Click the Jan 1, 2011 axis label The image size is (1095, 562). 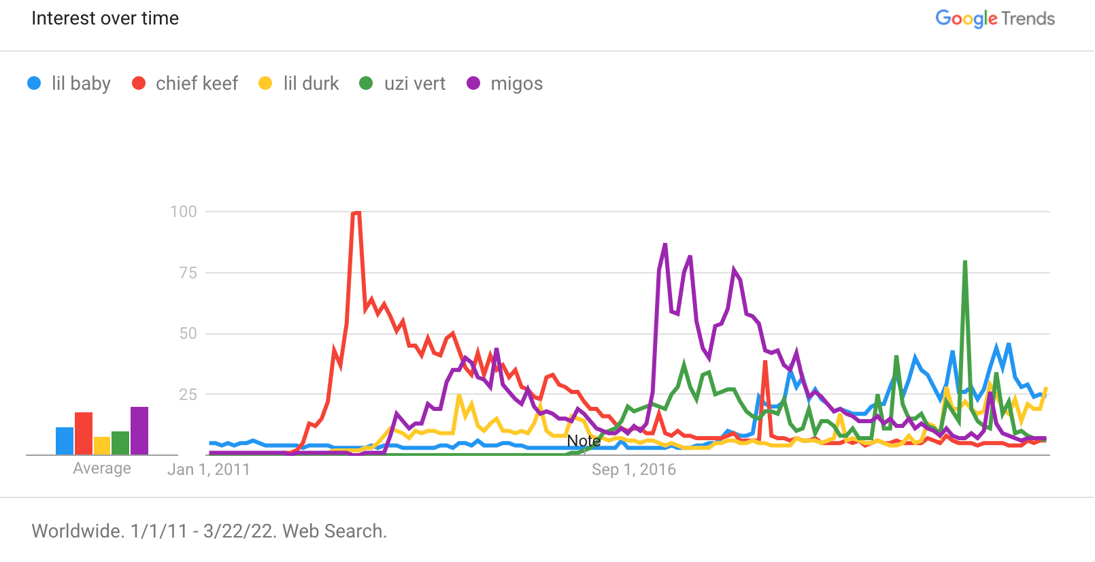coord(209,469)
